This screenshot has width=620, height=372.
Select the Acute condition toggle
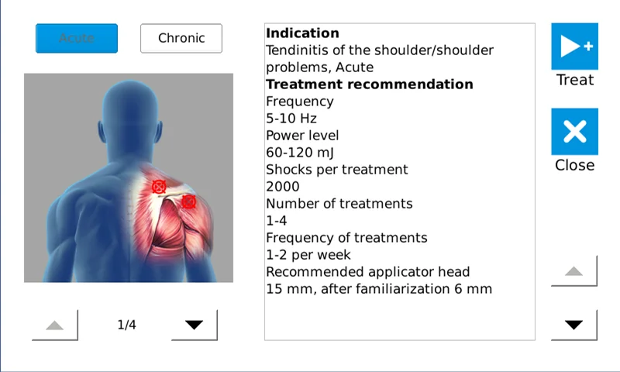[x=77, y=38]
